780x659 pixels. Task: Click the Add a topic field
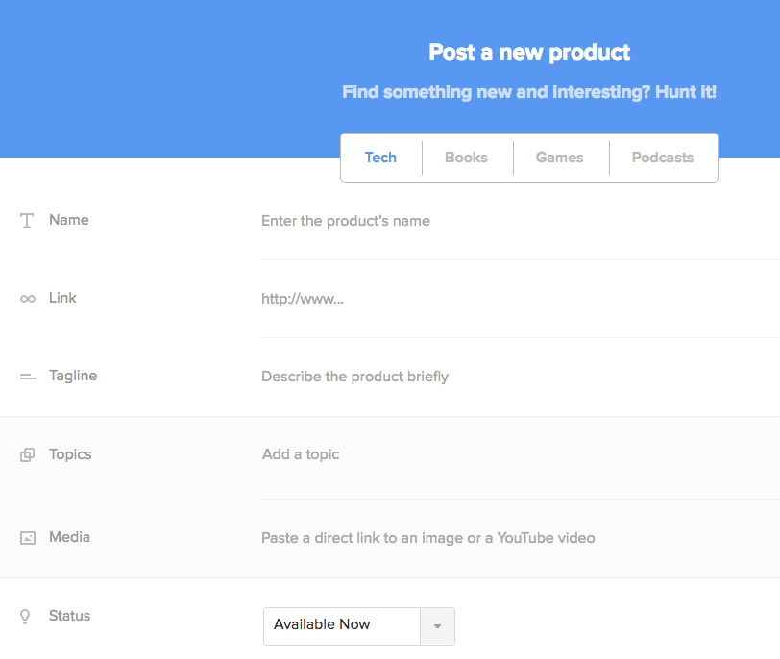click(x=519, y=454)
